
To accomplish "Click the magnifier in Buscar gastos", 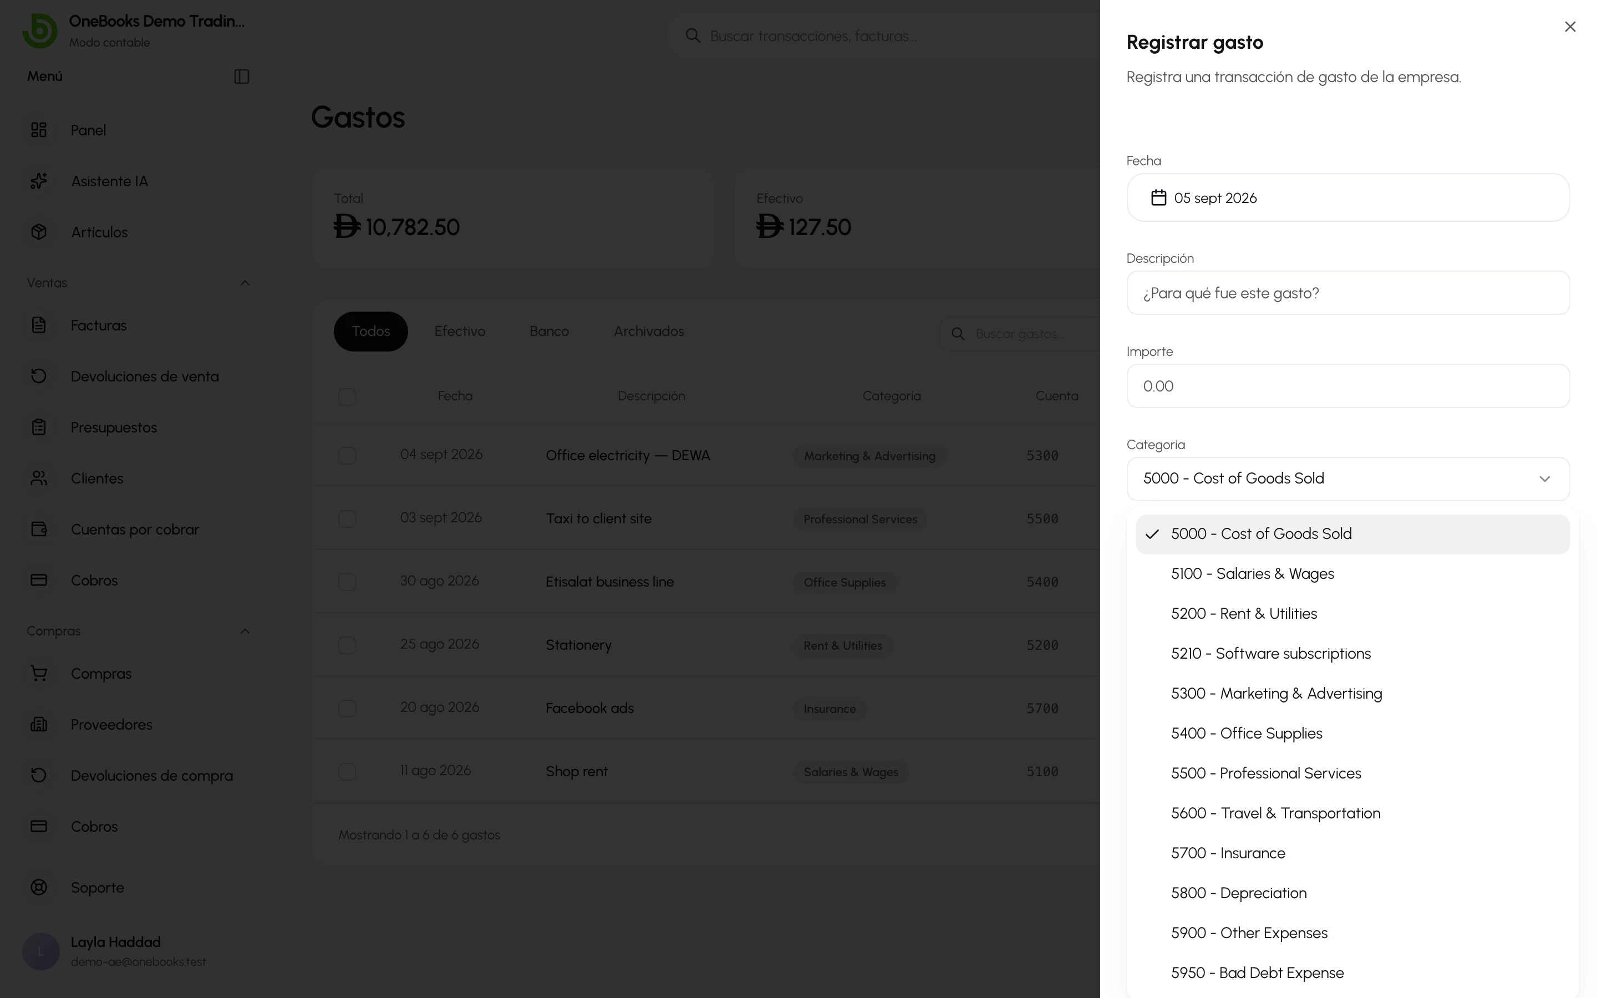I will (958, 334).
